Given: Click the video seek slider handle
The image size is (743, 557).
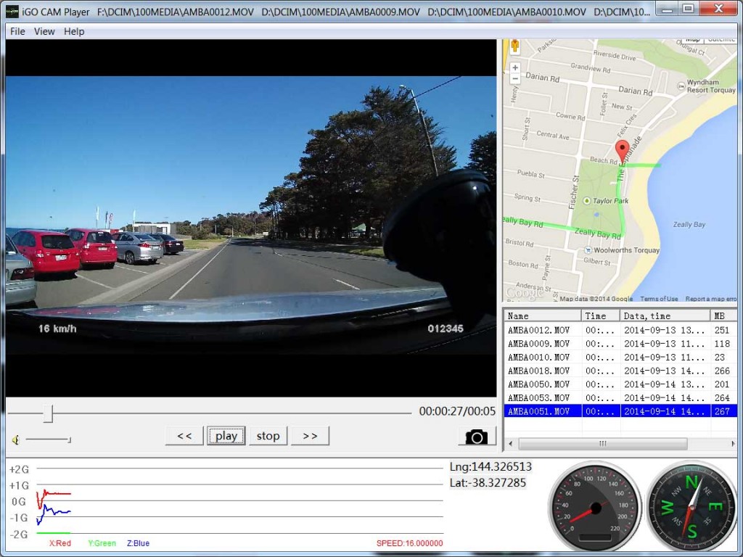Looking at the screenshot, I should 48,413.
